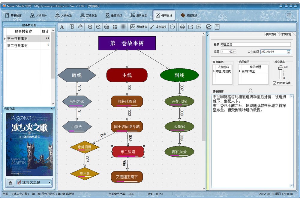
Task: Fit the diagram to window with the shrink arrows icon
Action: tap(115, 27)
